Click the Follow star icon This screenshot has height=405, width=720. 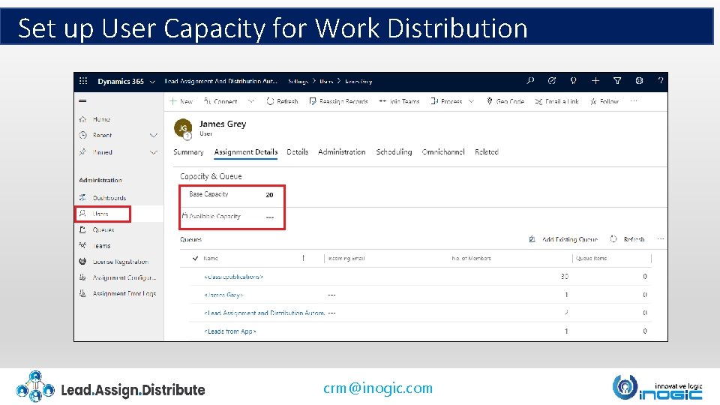[x=593, y=101]
